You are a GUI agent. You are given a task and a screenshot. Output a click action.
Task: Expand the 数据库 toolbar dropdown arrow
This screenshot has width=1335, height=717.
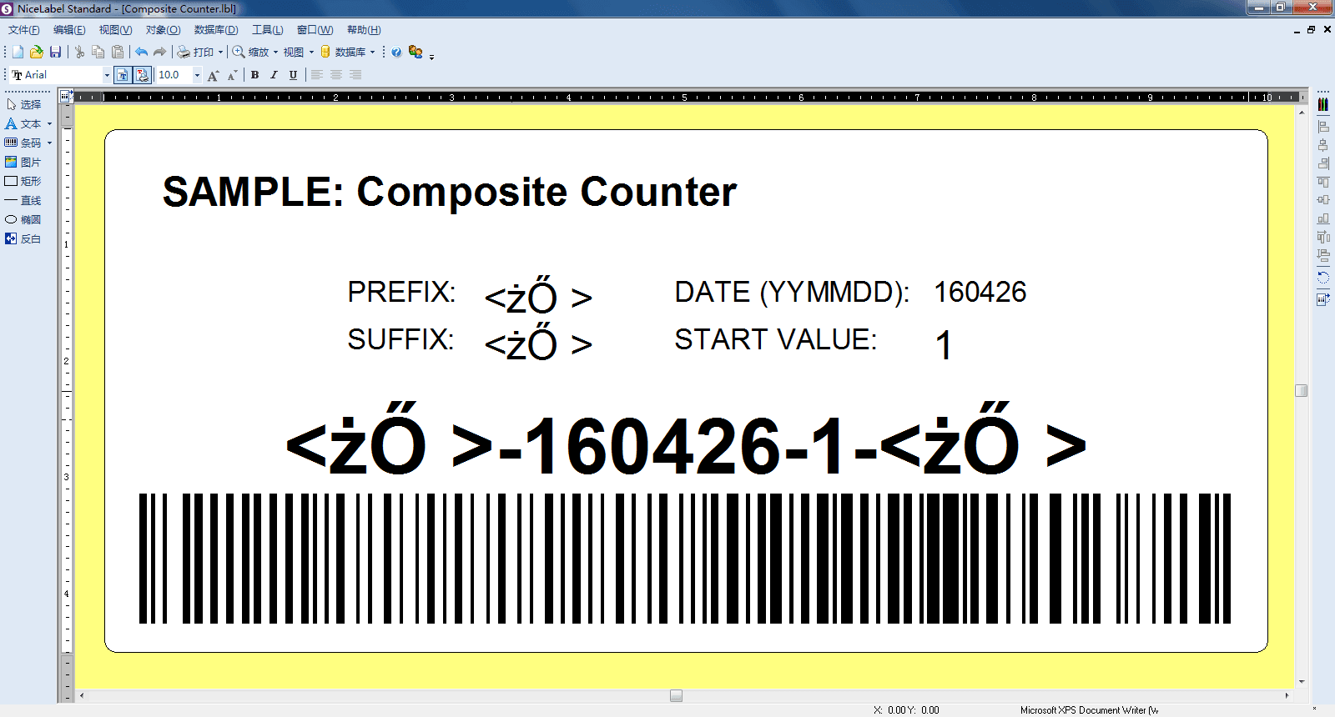click(x=372, y=52)
